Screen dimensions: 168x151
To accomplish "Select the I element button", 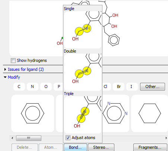I will (132, 86).
